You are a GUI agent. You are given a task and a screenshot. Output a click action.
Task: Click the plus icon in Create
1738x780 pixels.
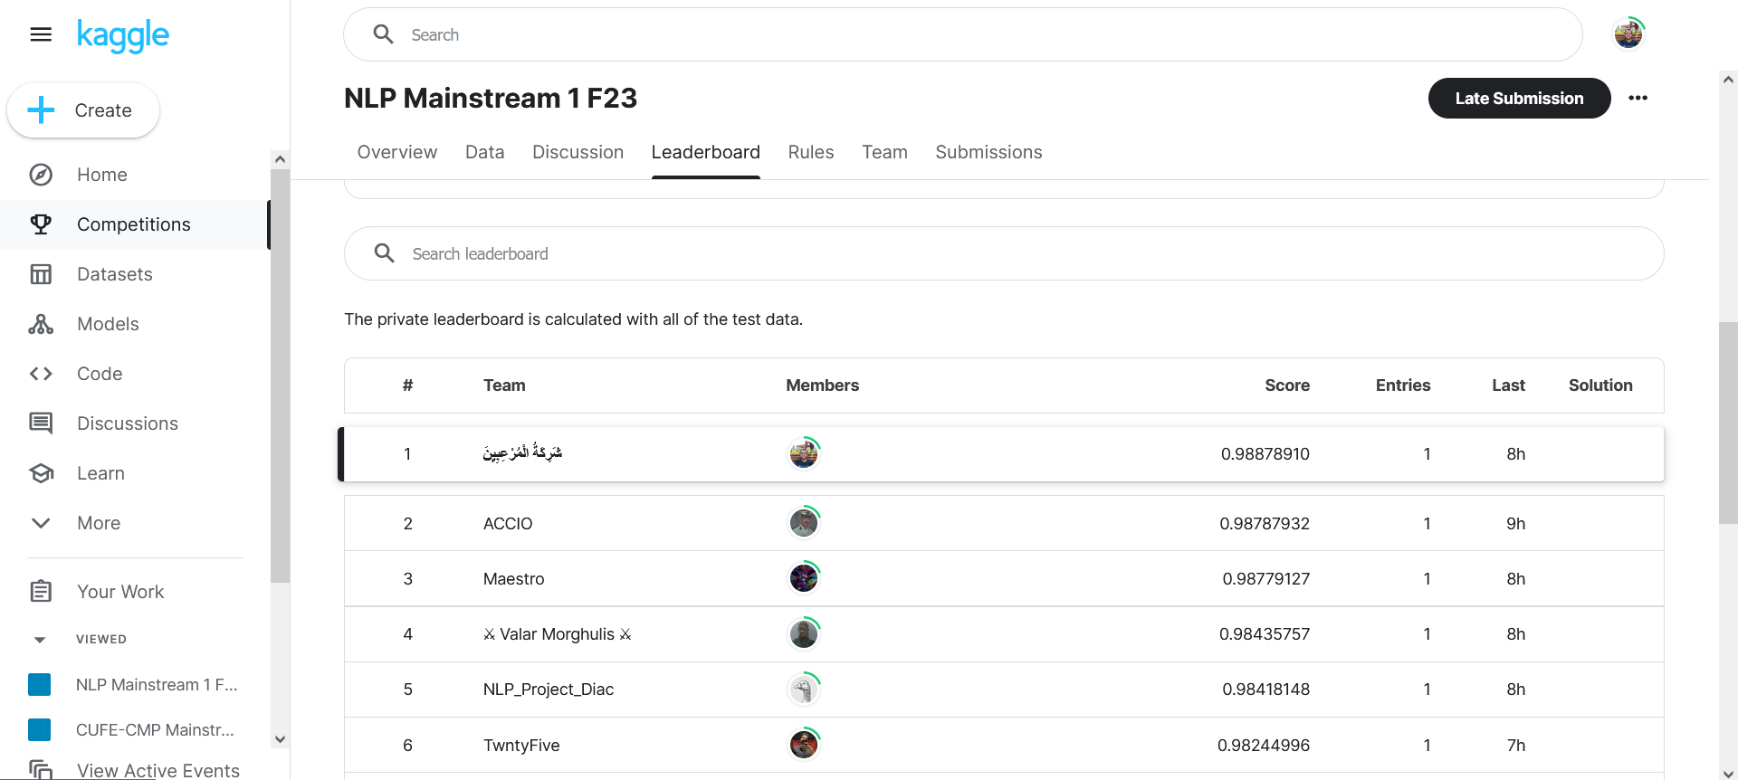coord(41,110)
